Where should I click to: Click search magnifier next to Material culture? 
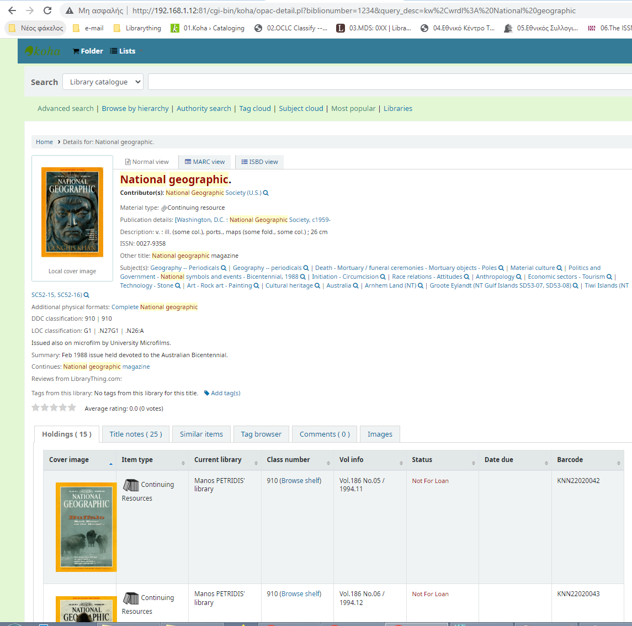559,268
